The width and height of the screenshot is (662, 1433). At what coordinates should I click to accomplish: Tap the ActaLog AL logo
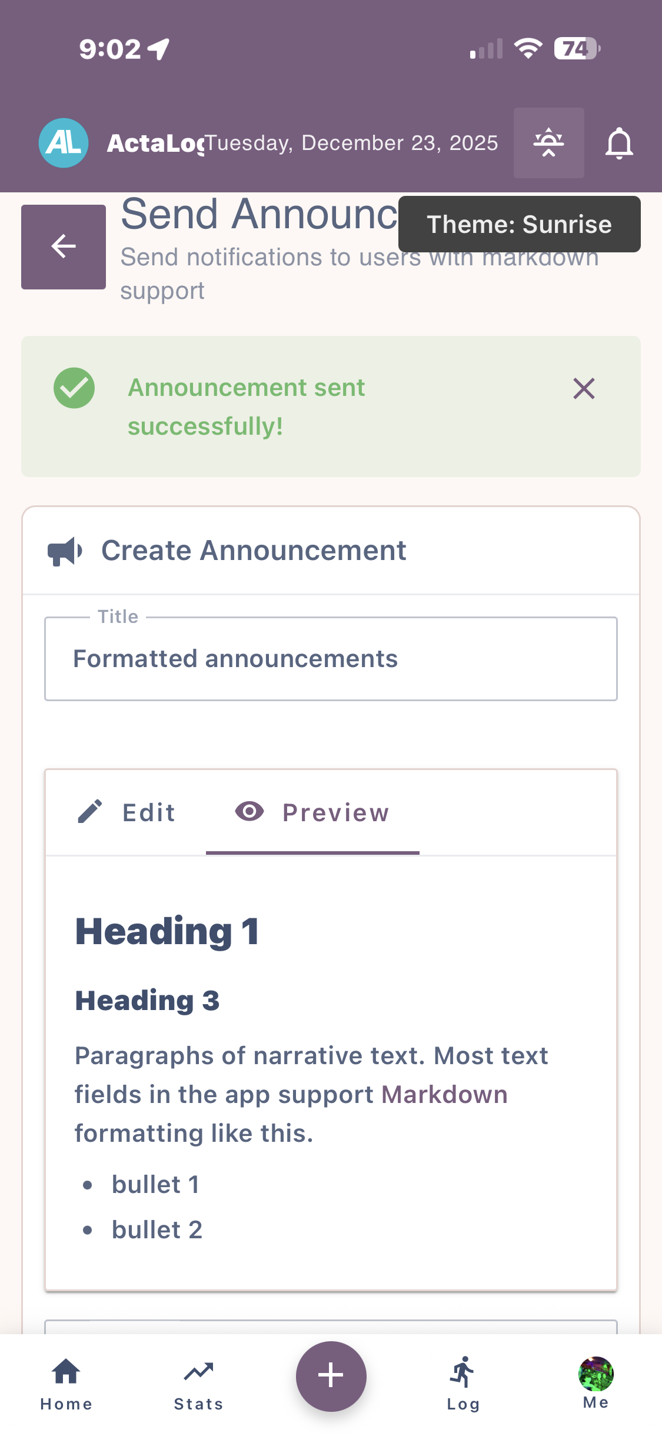(64, 143)
